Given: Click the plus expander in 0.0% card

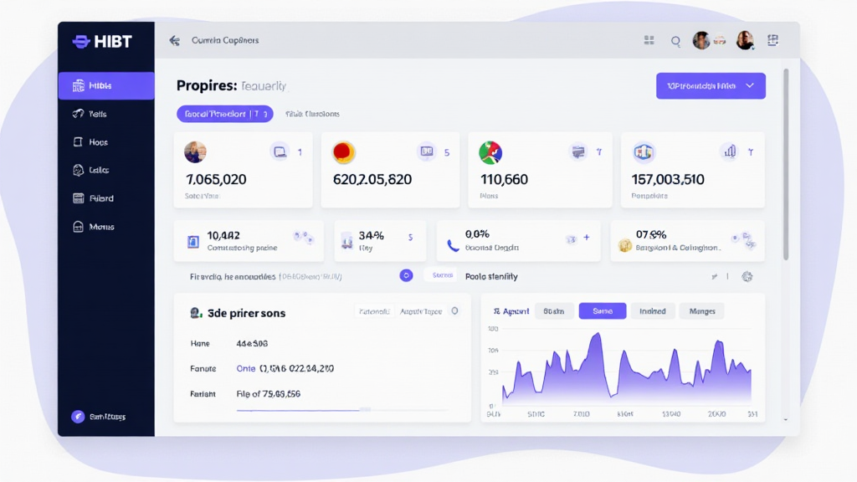Looking at the screenshot, I should 586,238.
